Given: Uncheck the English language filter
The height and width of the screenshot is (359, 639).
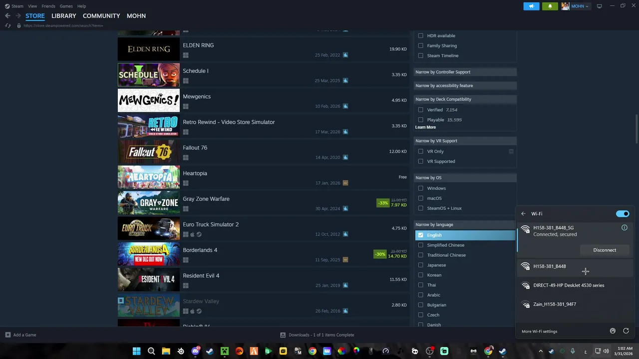Looking at the screenshot, I should point(420,235).
